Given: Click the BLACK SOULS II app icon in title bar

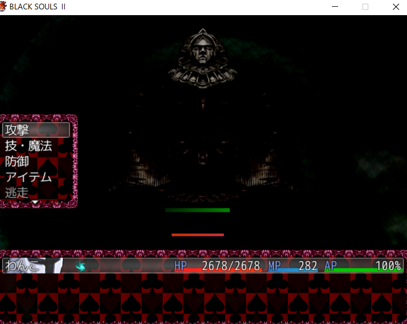Looking at the screenshot, I should [x=3, y=6].
